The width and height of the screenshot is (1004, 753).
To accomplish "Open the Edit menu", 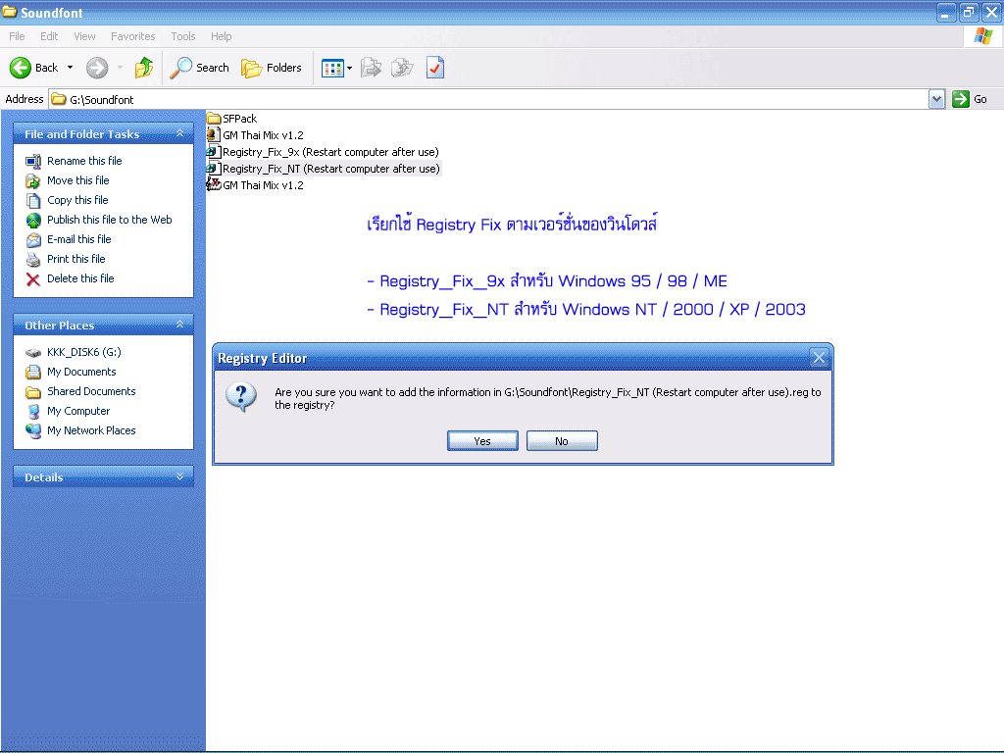I will pyautogui.click(x=49, y=36).
